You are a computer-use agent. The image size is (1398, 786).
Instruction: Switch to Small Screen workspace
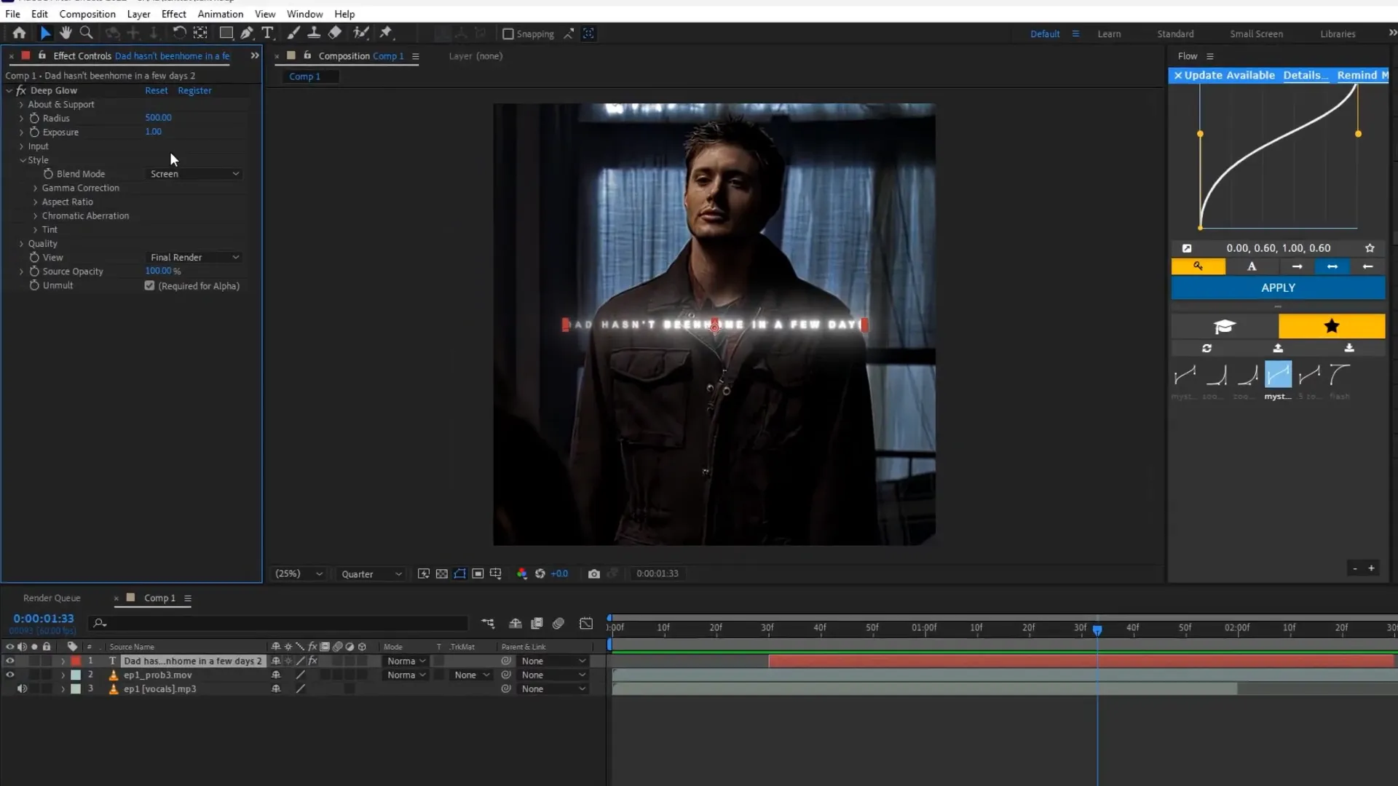1256,33
